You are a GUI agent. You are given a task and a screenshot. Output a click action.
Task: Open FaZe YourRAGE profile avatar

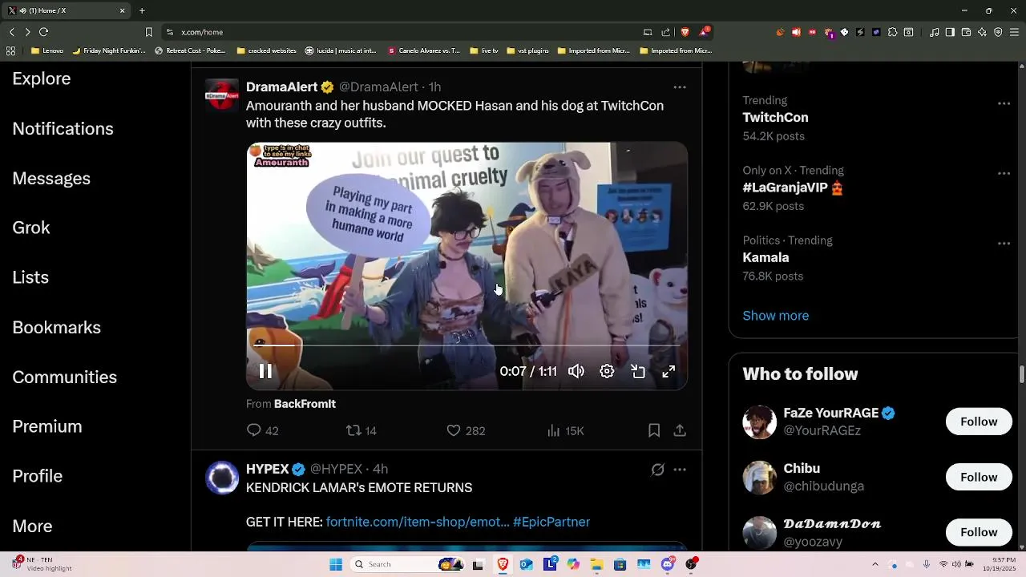[759, 422]
